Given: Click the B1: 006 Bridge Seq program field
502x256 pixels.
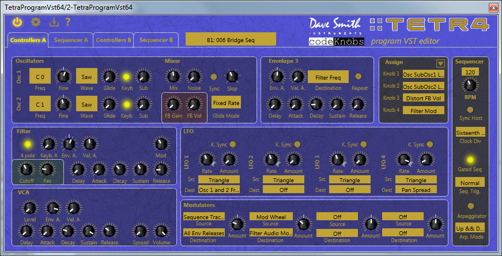Looking at the screenshot, I should pyautogui.click(x=231, y=39).
